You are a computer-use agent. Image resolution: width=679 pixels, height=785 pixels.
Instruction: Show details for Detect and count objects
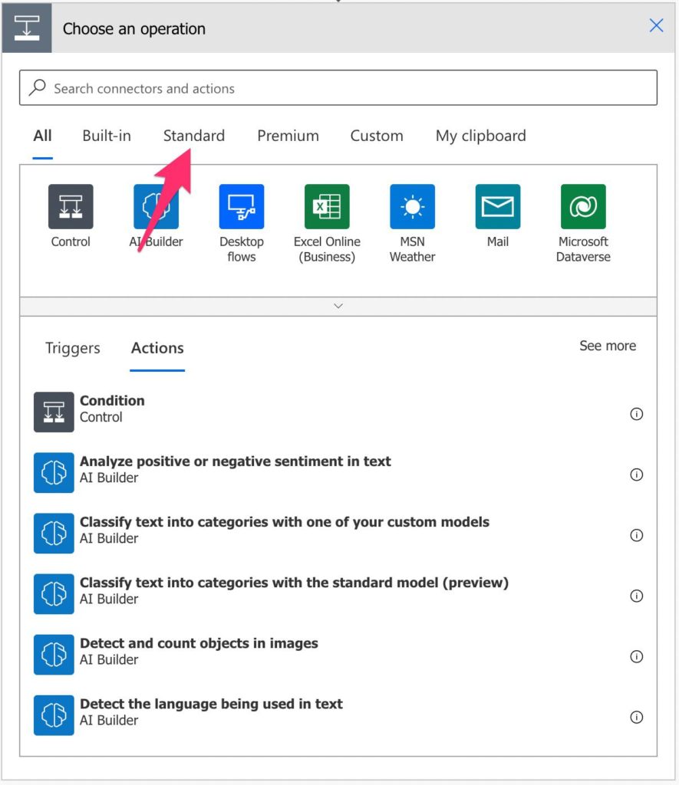pyautogui.click(x=636, y=657)
